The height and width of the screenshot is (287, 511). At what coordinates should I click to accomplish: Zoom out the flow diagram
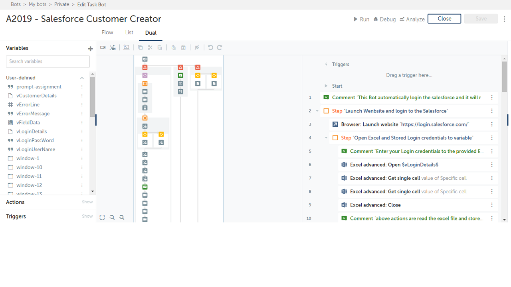pyautogui.click(x=112, y=217)
